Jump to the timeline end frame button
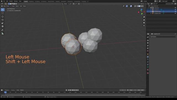Image resolution: width=177 pixels, height=100 pixels. (x=78, y=90)
